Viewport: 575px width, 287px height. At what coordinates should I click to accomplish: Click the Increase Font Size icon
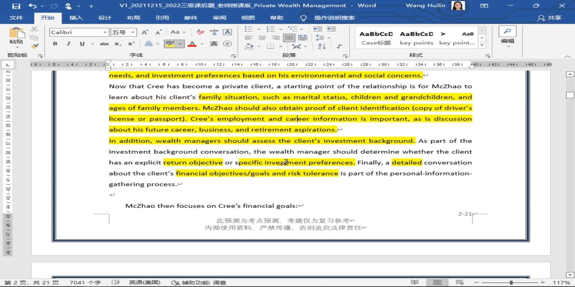pyautogui.click(x=145, y=32)
